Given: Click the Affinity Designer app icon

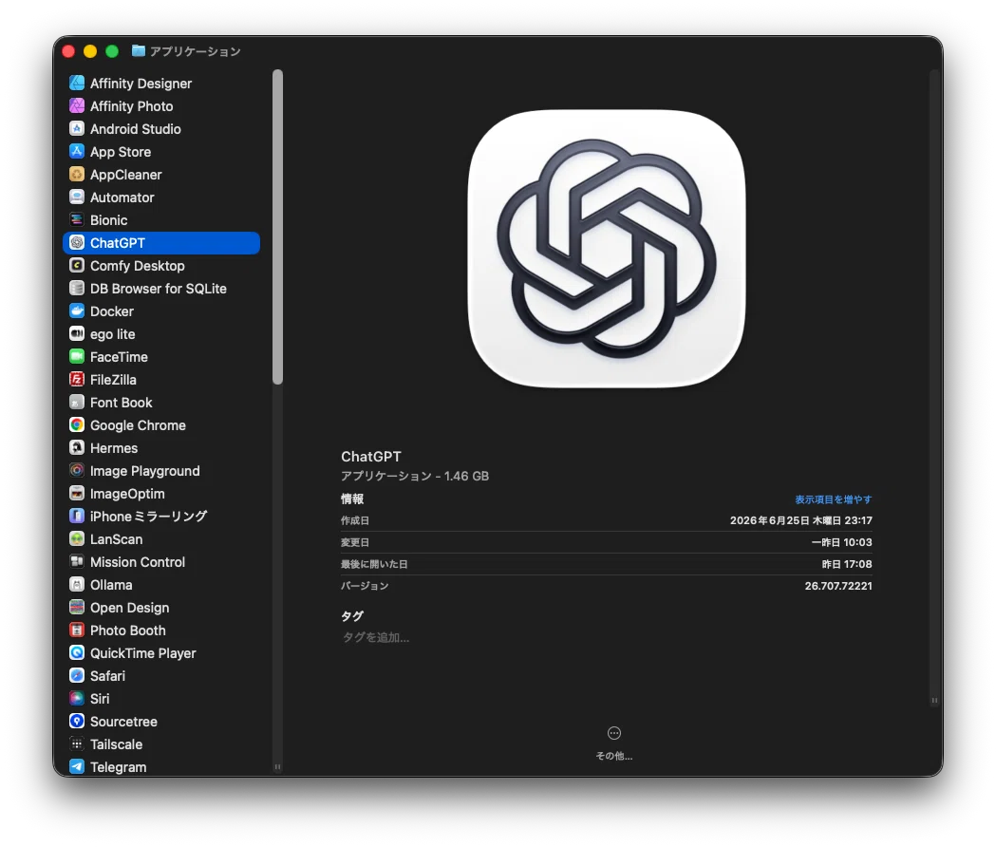Looking at the screenshot, I should 77,84.
